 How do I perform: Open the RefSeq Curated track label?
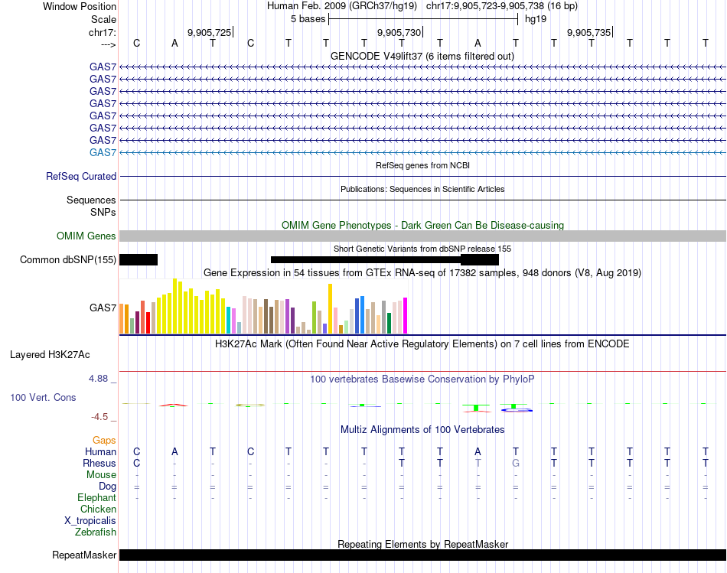pos(81,176)
